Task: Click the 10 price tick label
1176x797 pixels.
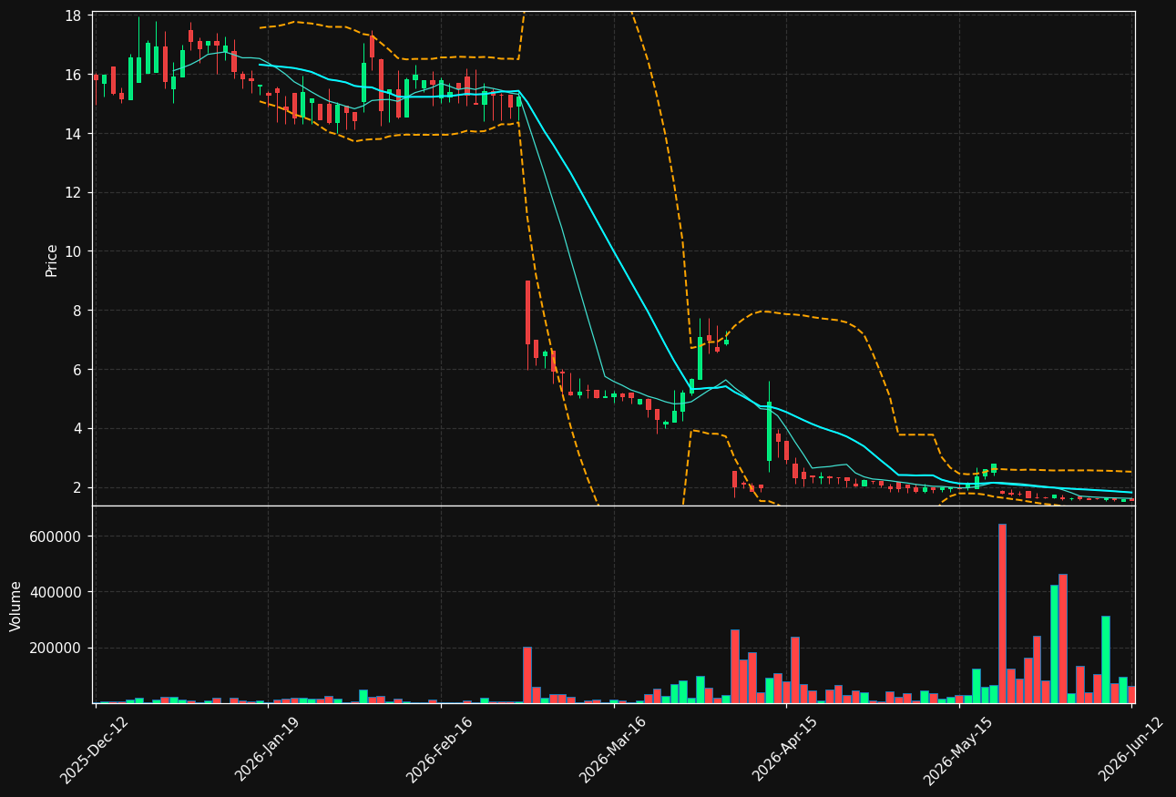Action: pyautogui.click(x=74, y=251)
